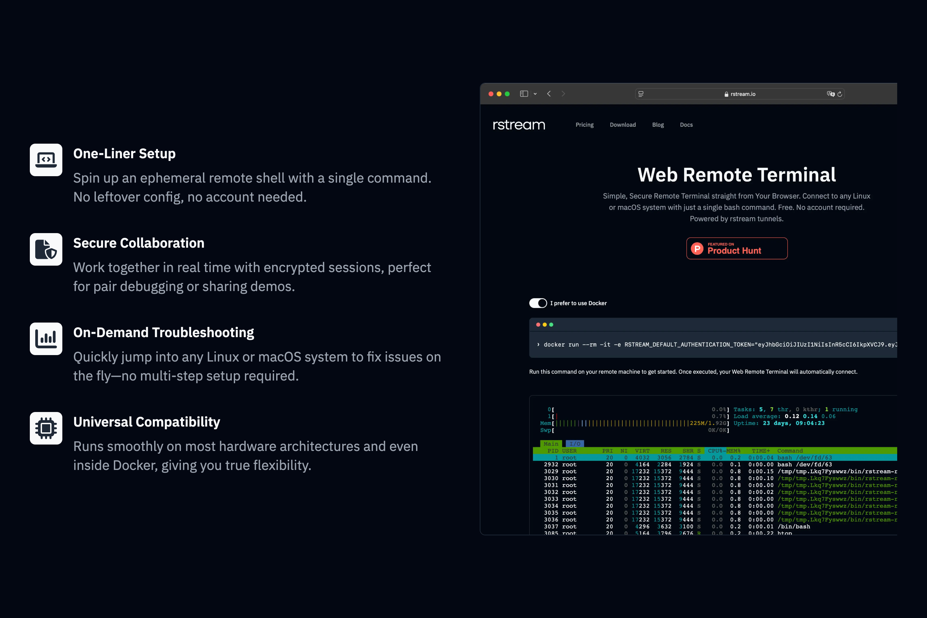Screen dimensions: 927x618
Task: Open the sidebar dropdown chevron
Action: pyautogui.click(x=535, y=94)
